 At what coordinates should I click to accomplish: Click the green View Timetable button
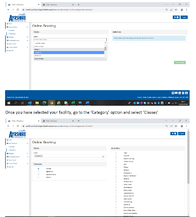point(179,62)
